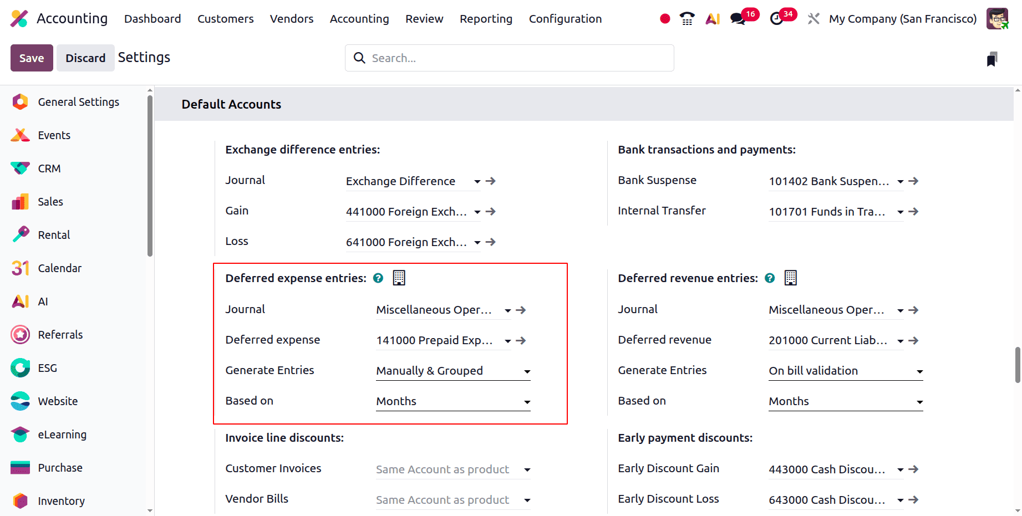Click the debug tools wrench icon
Viewport: 1022px width, 516px height.
[x=813, y=19]
